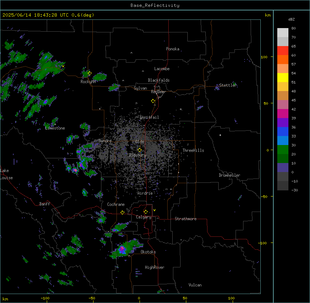Click the Lacombe city label
310x303 pixels.
[x=162, y=69]
